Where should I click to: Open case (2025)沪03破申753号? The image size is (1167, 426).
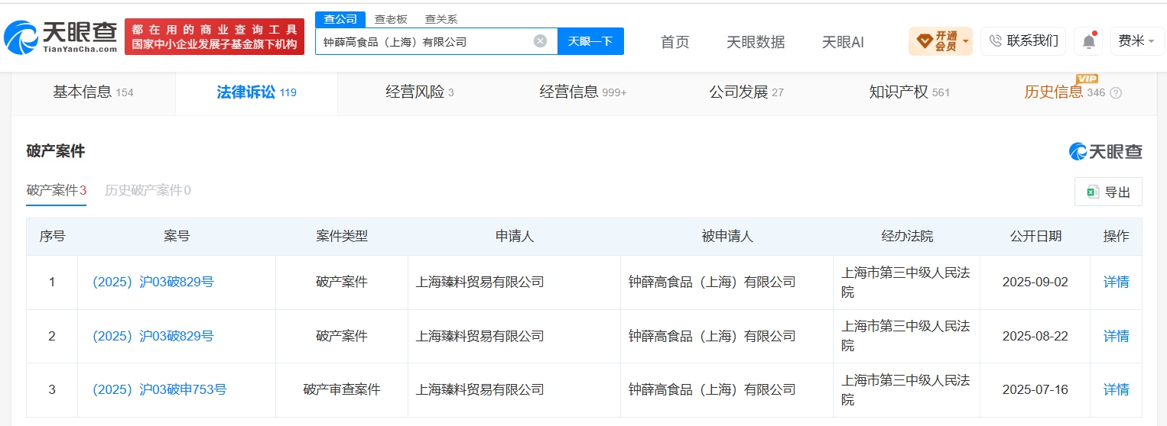click(x=160, y=390)
